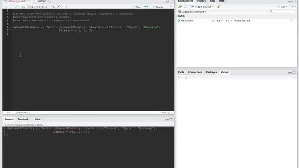299x168 pixels.
Task: Click the code tools magic wand icon
Action: [58, 7]
